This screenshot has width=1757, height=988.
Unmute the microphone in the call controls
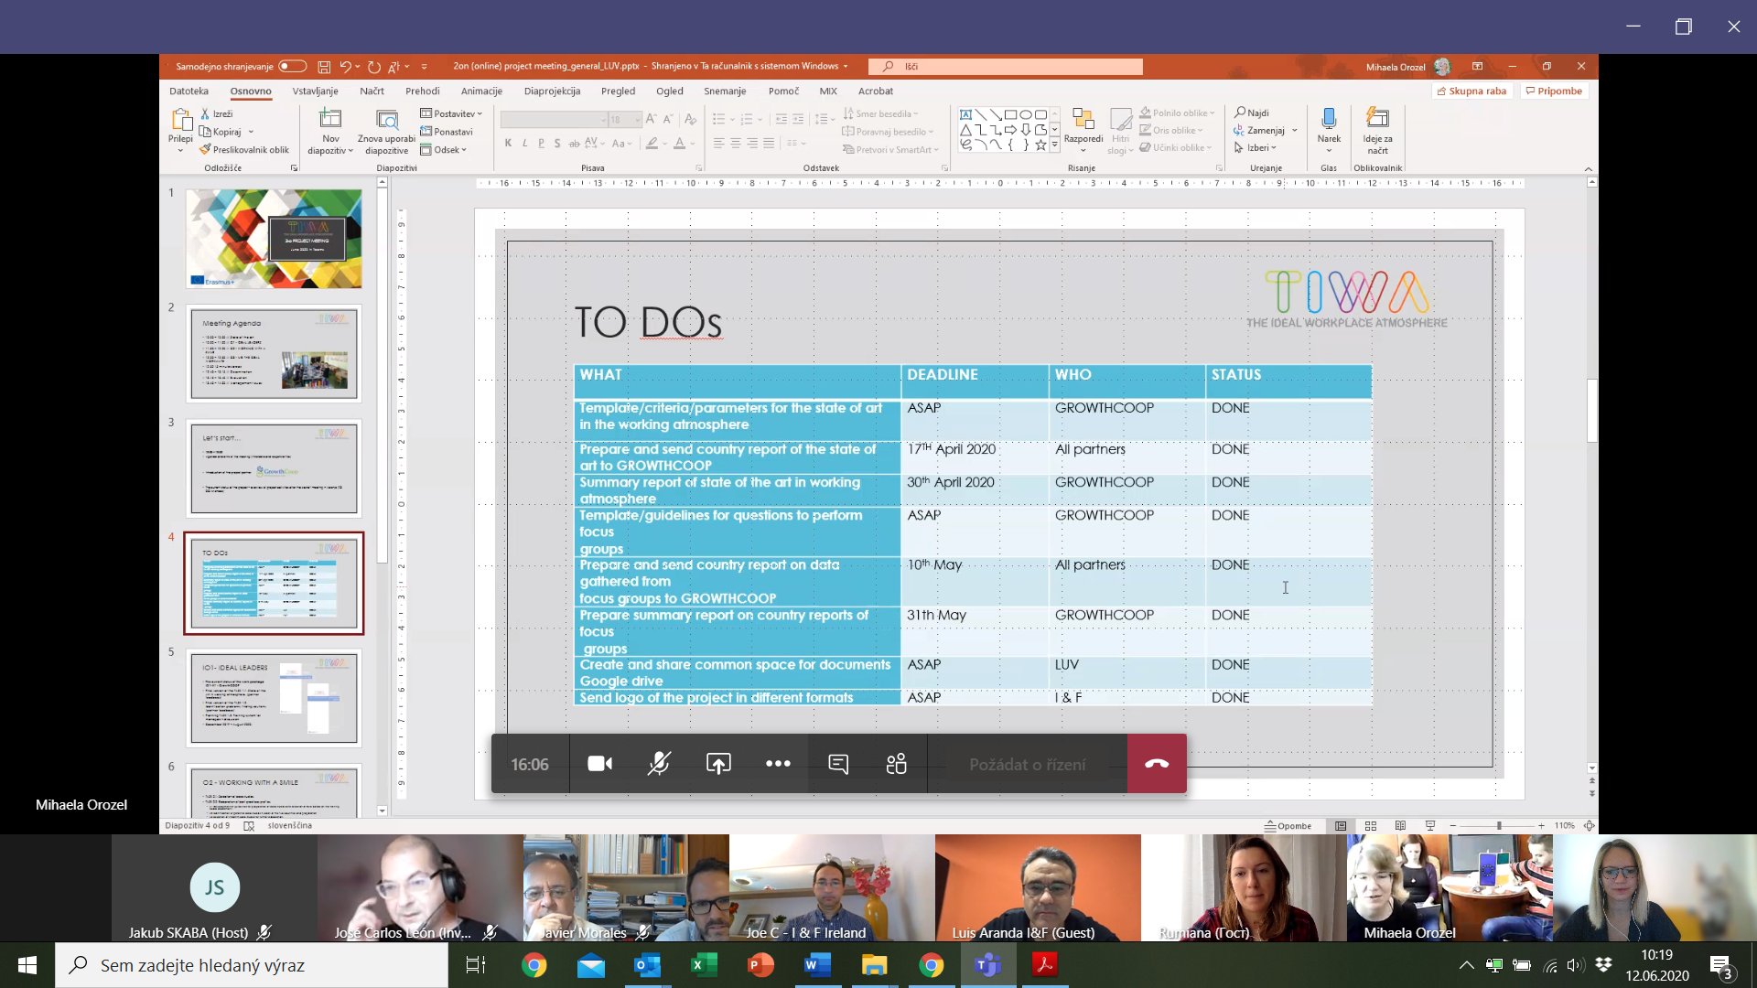click(659, 764)
